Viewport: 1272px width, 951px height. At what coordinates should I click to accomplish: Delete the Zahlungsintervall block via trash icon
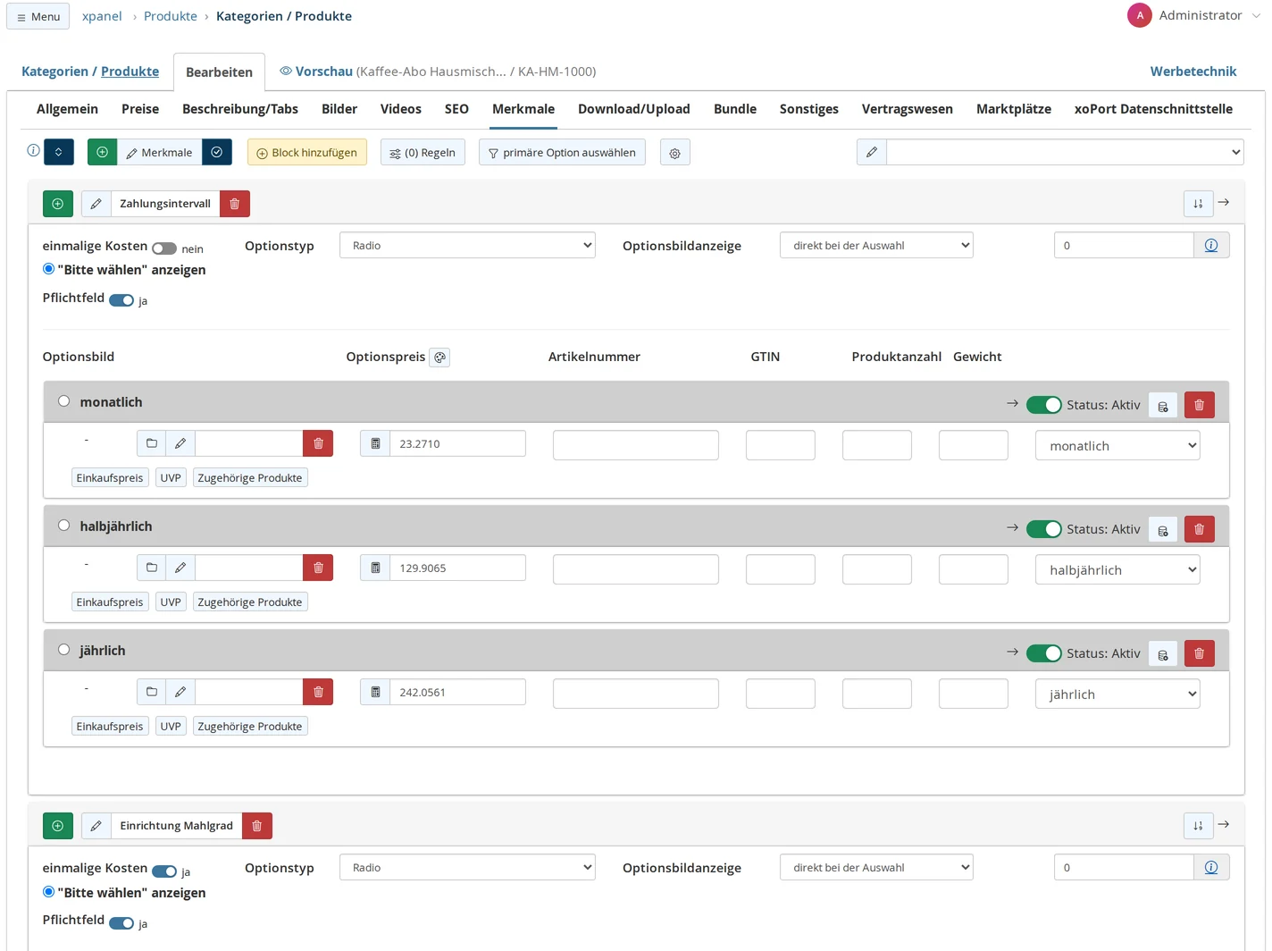coord(235,204)
